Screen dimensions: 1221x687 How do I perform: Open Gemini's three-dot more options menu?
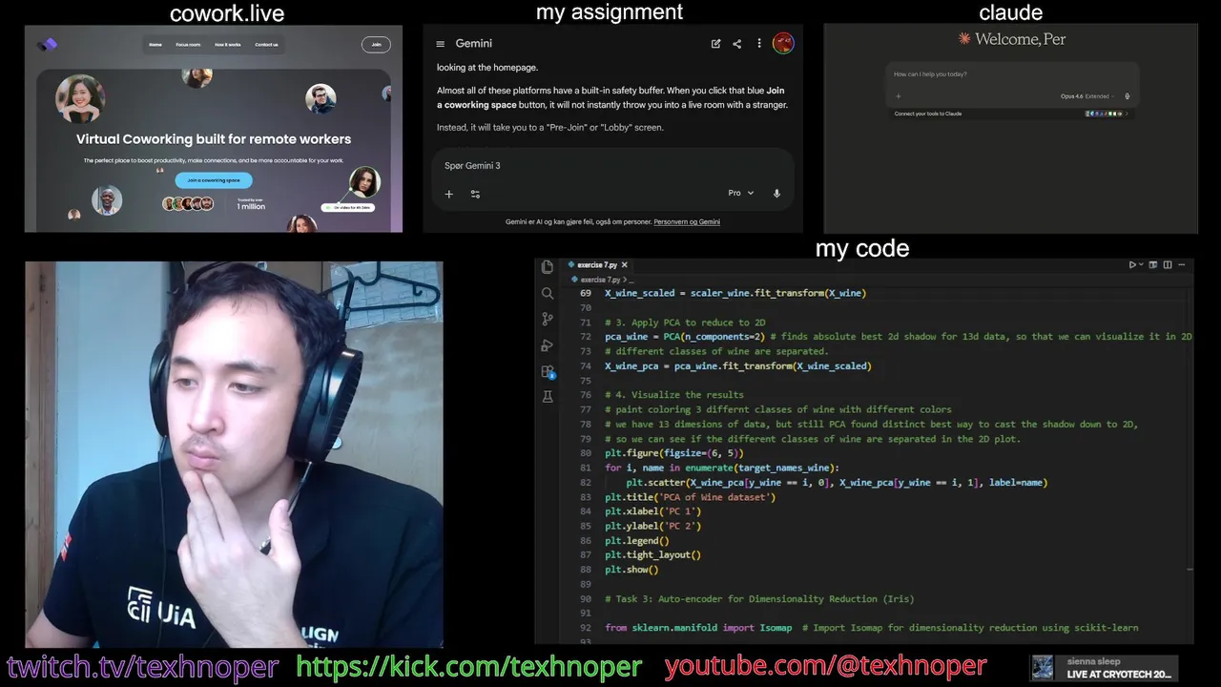(759, 44)
